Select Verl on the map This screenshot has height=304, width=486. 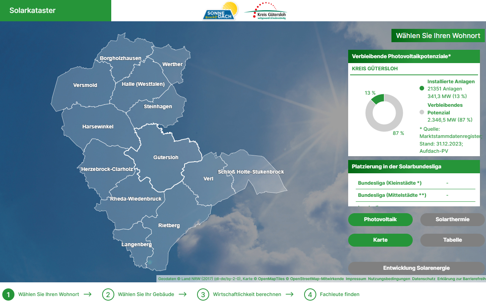(x=208, y=179)
